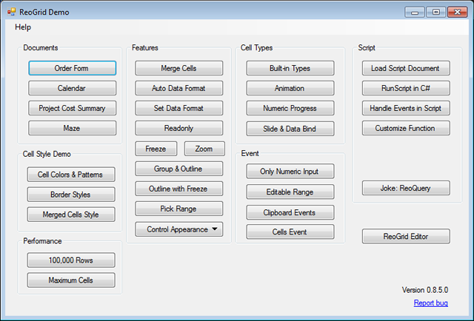Run the Maximum Cells performance test
Screen dimensions: 474x321
[x=71, y=280]
